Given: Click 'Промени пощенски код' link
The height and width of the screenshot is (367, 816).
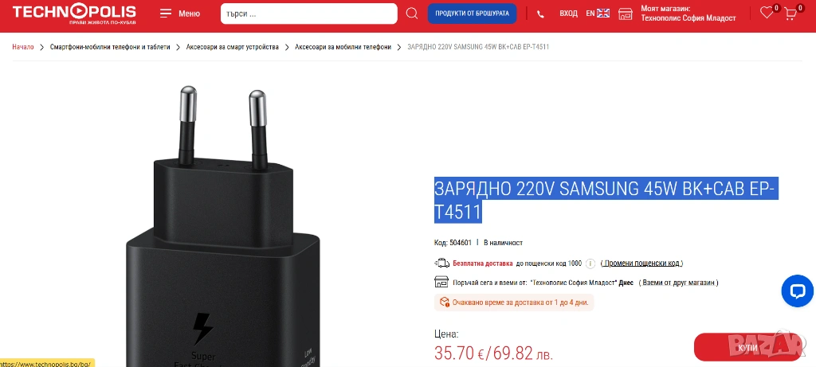Looking at the screenshot, I should point(641,264).
